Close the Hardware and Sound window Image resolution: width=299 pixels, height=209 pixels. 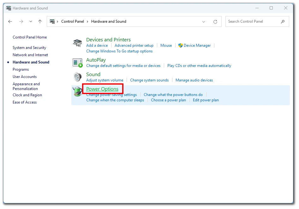tap(286, 8)
